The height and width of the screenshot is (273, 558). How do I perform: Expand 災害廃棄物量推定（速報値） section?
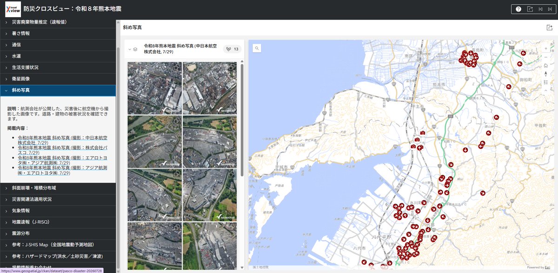[x=58, y=22]
